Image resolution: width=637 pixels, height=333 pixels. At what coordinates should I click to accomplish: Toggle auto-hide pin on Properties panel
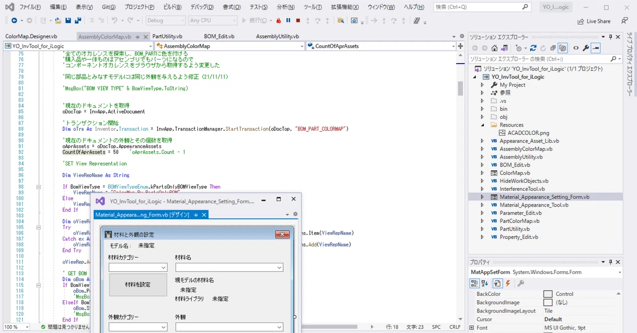(x=611, y=262)
